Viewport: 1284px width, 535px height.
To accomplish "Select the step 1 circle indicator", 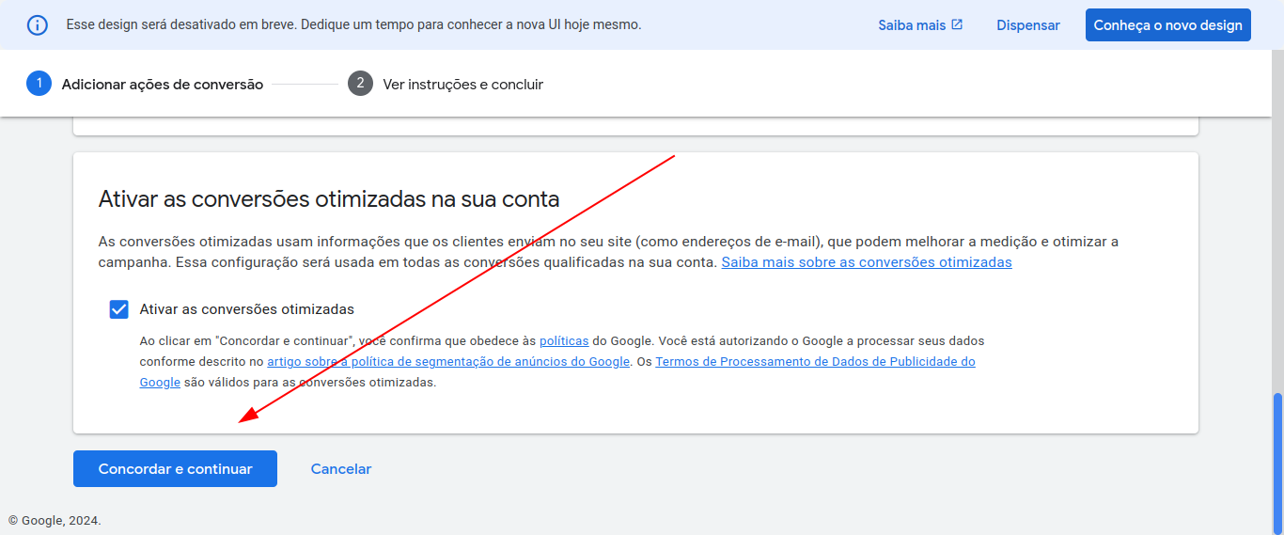I will 39,84.
